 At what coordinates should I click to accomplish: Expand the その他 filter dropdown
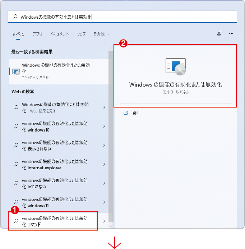101,34
